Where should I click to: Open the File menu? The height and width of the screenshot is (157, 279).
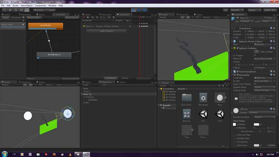click(3, 6)
